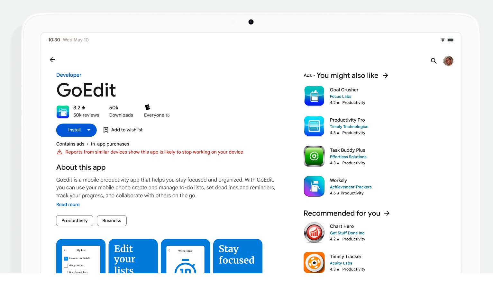Open the user profile avatar
Screen dimensions: 493x281
pyautogui.click(x=448, y=61)
